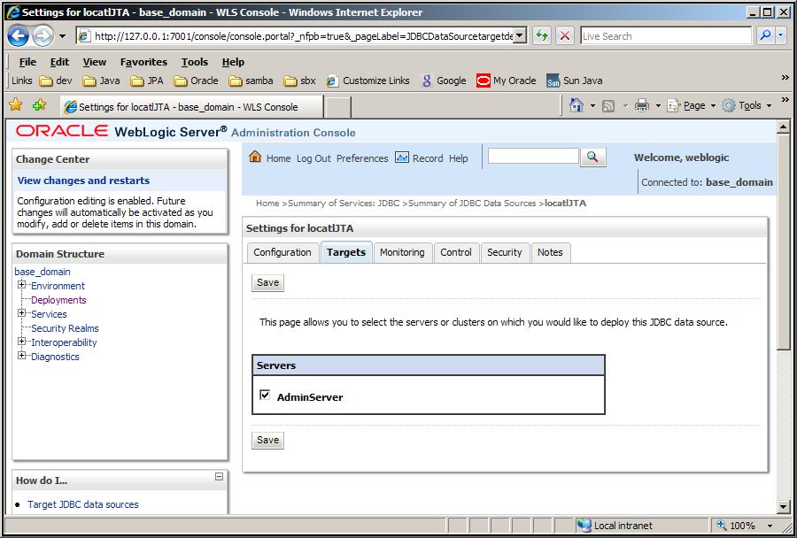Open the Sun Java bookmark
Image resolution: width=797 pixels, height=538 pixels.
pos(575,81)
